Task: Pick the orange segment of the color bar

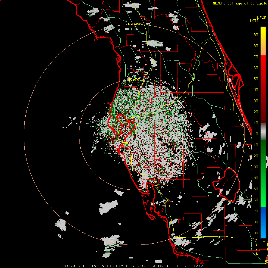Action: (263, 50)
